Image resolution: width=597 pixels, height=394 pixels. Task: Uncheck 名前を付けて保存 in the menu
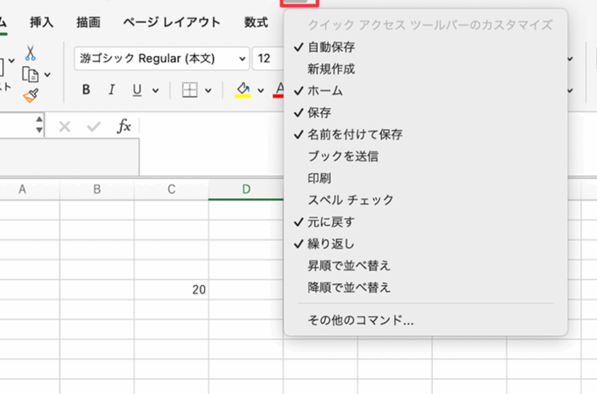(355, 135)
